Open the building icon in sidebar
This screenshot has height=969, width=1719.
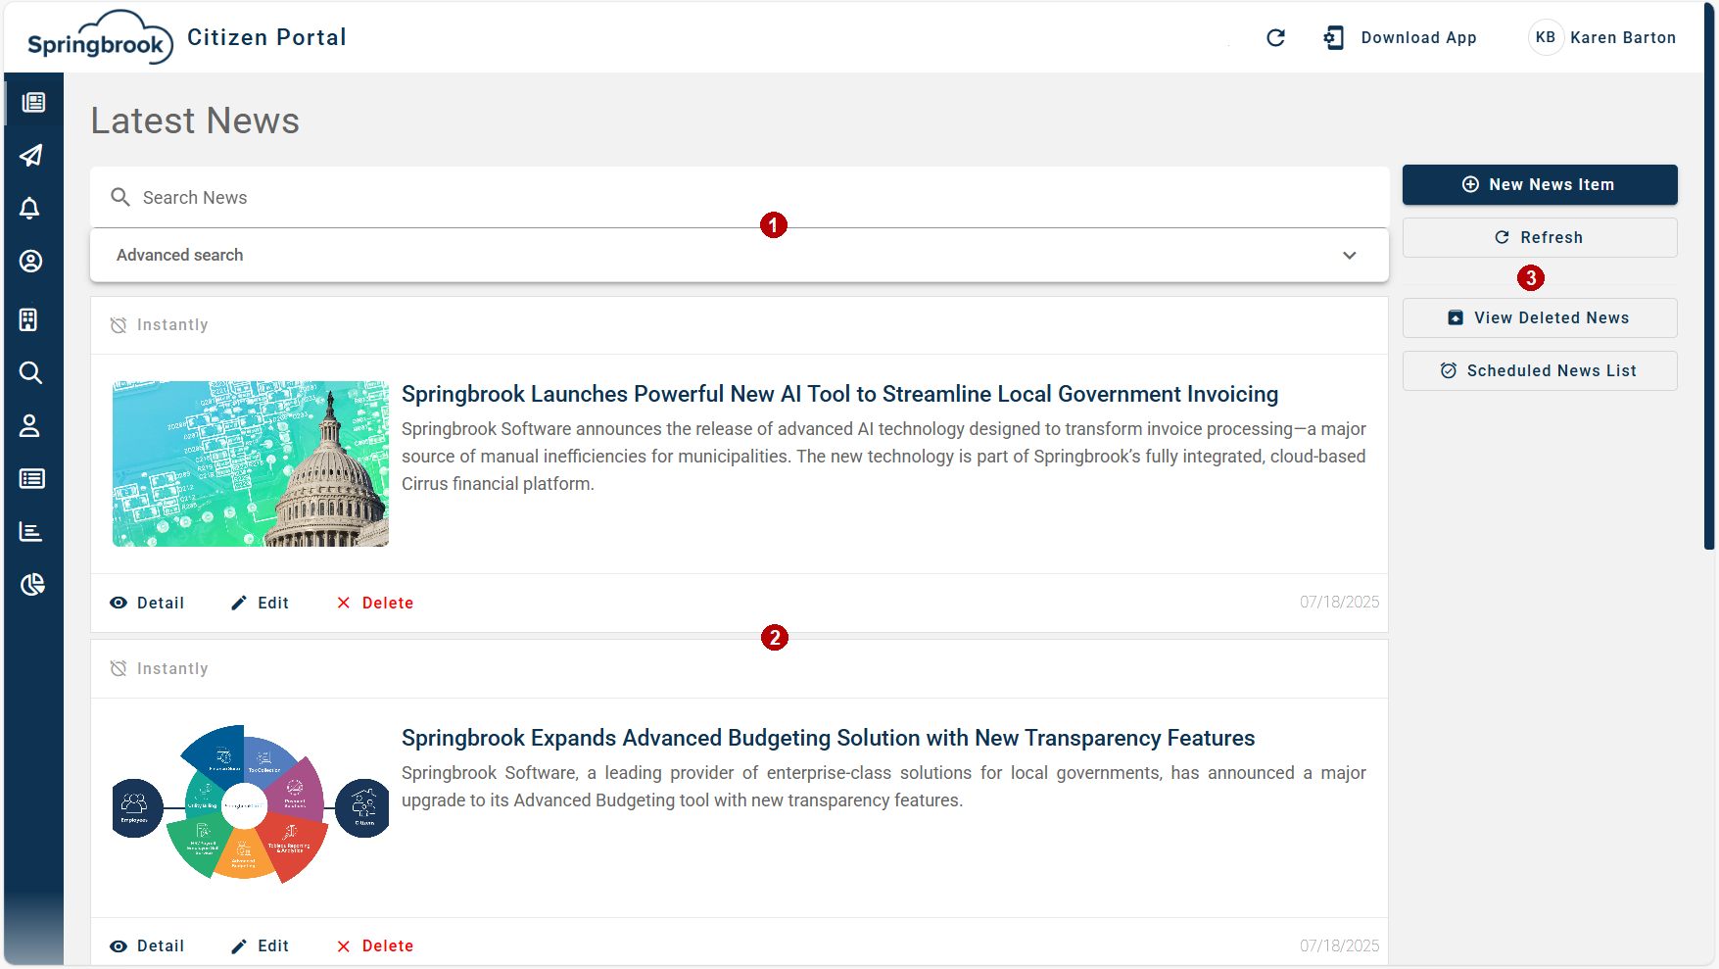pyautogui.click(x=29, y=319)
